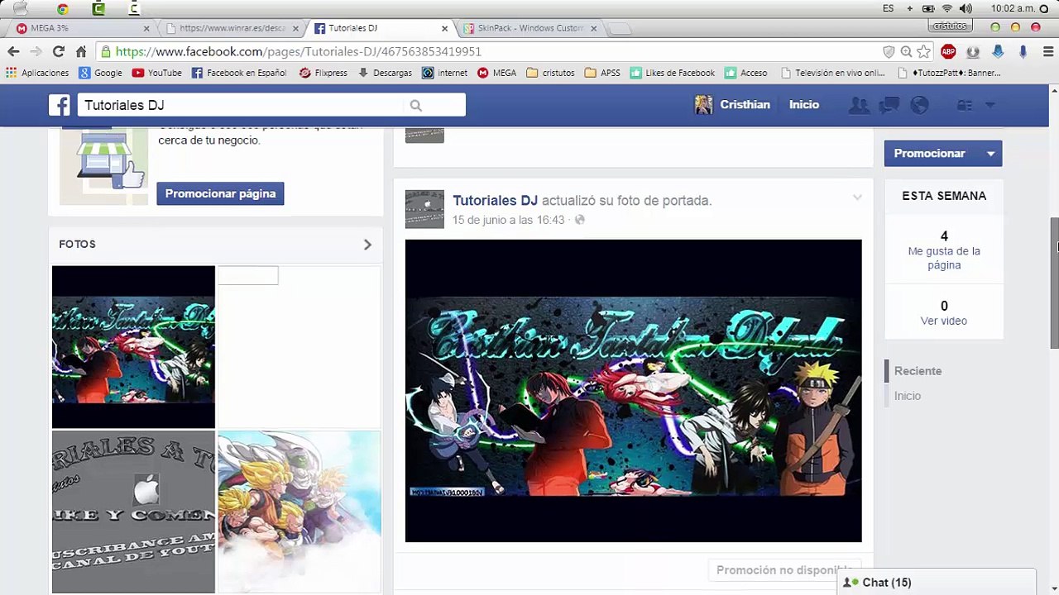Click the blue download arrow extension icon
This screenshot has height=595, width=1059.
998,51
